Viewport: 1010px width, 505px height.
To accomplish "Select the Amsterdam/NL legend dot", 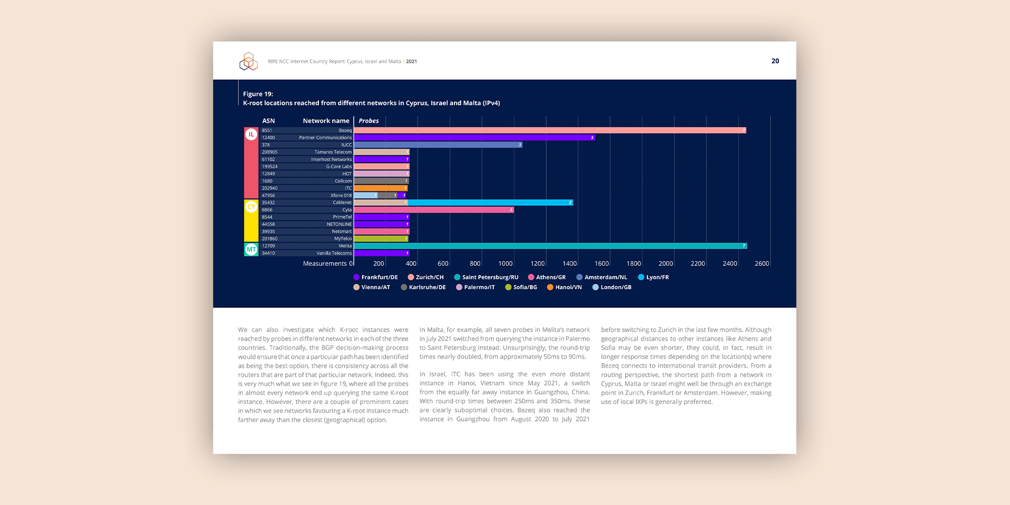I will coord(579,277).
